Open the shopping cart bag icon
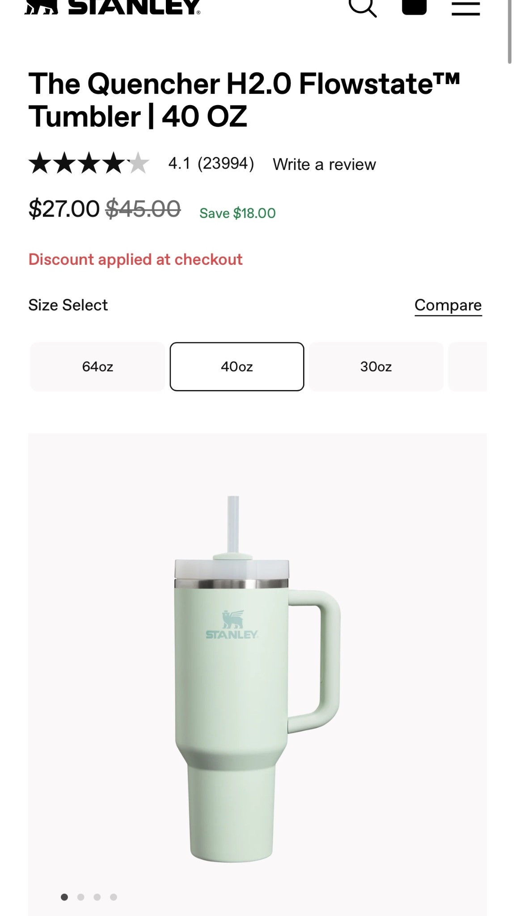The height and width of the screenshot is (916, 515). click(x=414, y=6)
